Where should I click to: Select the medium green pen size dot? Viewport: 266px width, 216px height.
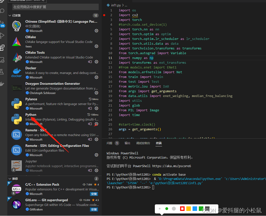coord(167,209)
